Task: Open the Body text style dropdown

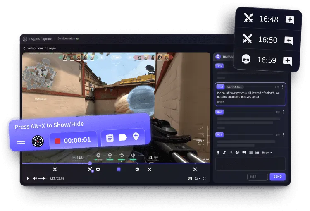Action: [267, 153]
